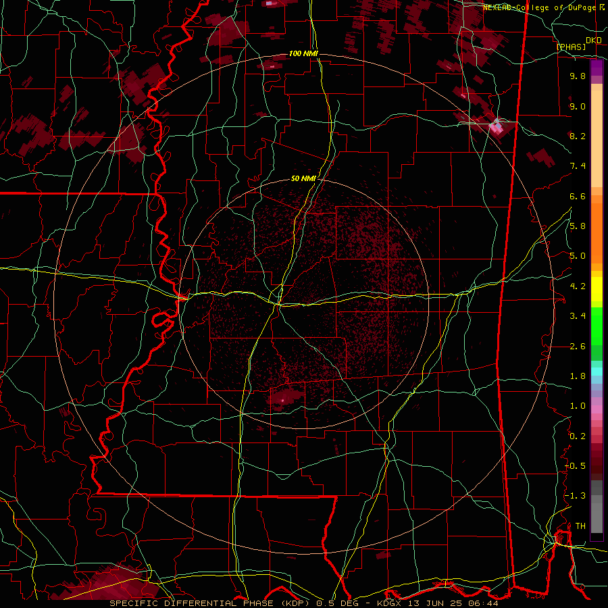Image resolution: width=608 pixels, height=608 pixels.
Task: Click the 1.8 scale value
Action: point(578,376)
